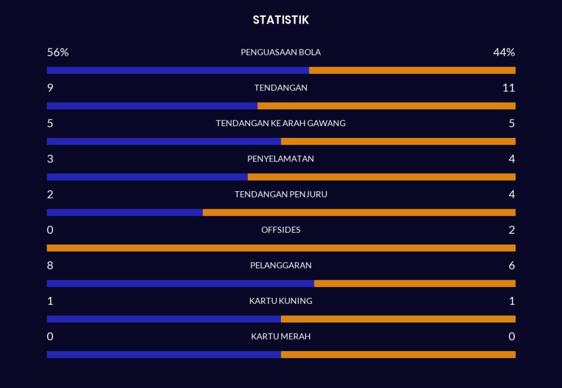Click the STATISTIK heading

pos(280,20)
